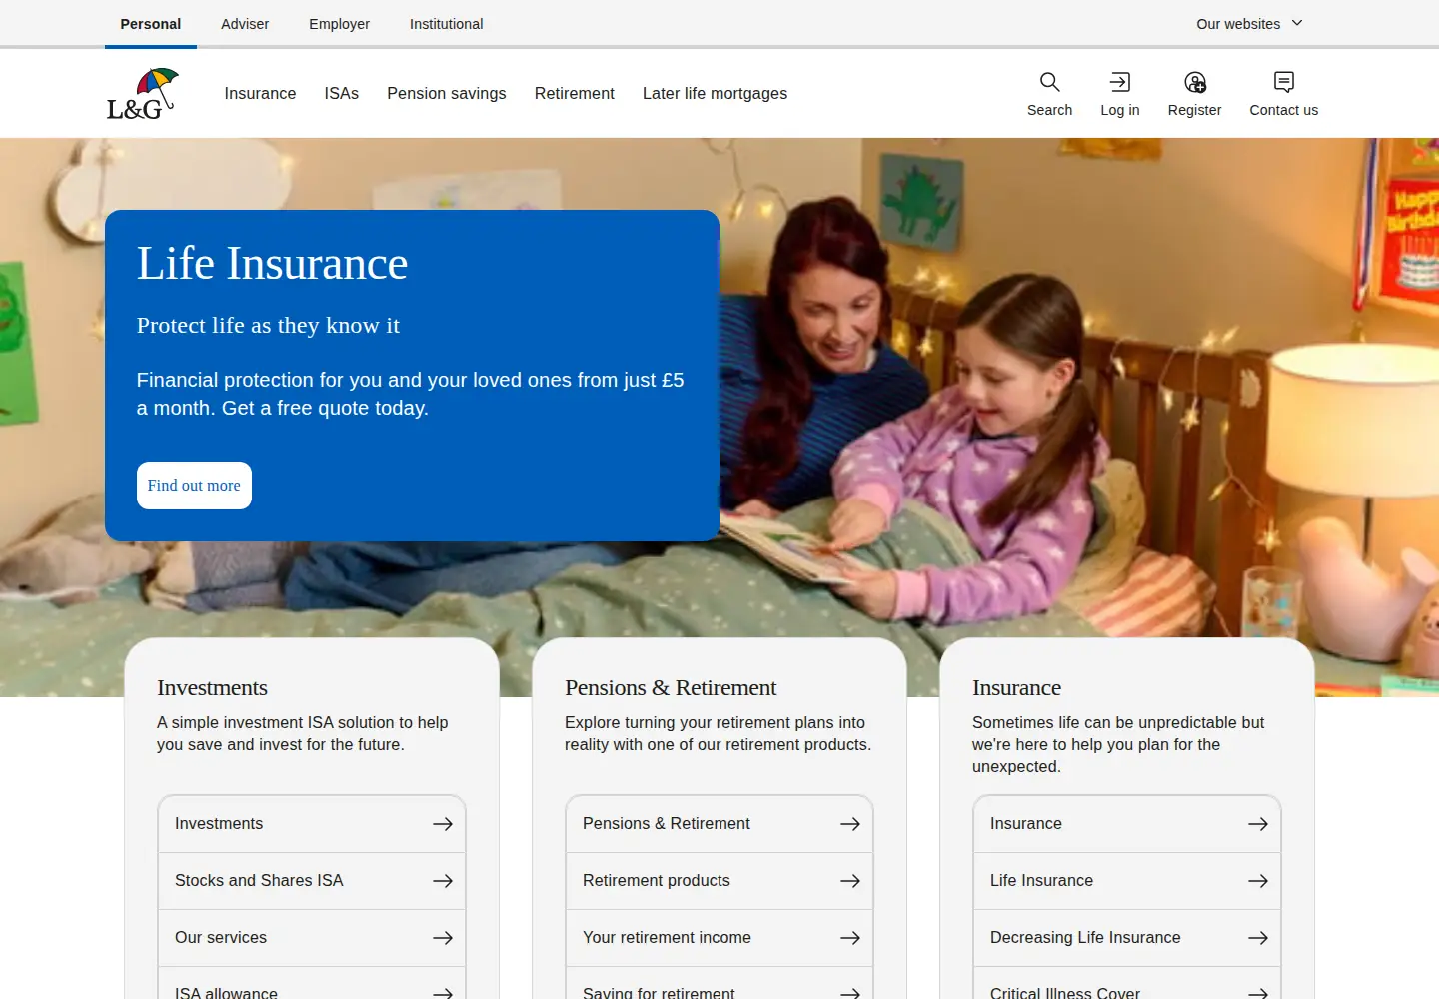This screenshot has width=1439, height=999.
Task: Open the Search magnifier icon
Action: [x=1049, y=82]
